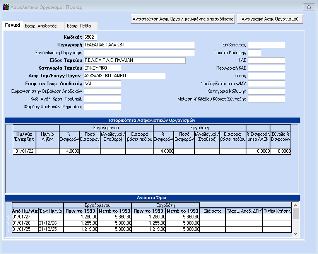Click employee Πριν το 1993 value 1.255,00
This screenshot has height=254, width=318.
pyautogui.click(x=80, y=223)
